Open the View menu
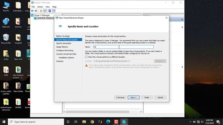 point(48,7)
